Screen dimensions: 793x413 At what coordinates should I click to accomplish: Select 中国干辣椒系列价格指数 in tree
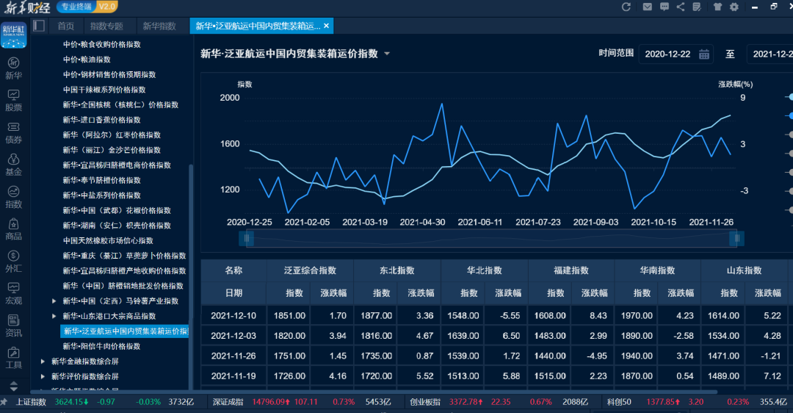point(104,90)
